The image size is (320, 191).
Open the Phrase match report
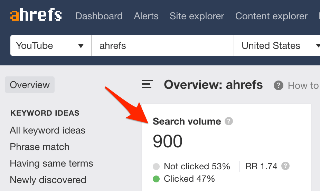[40, 147]
